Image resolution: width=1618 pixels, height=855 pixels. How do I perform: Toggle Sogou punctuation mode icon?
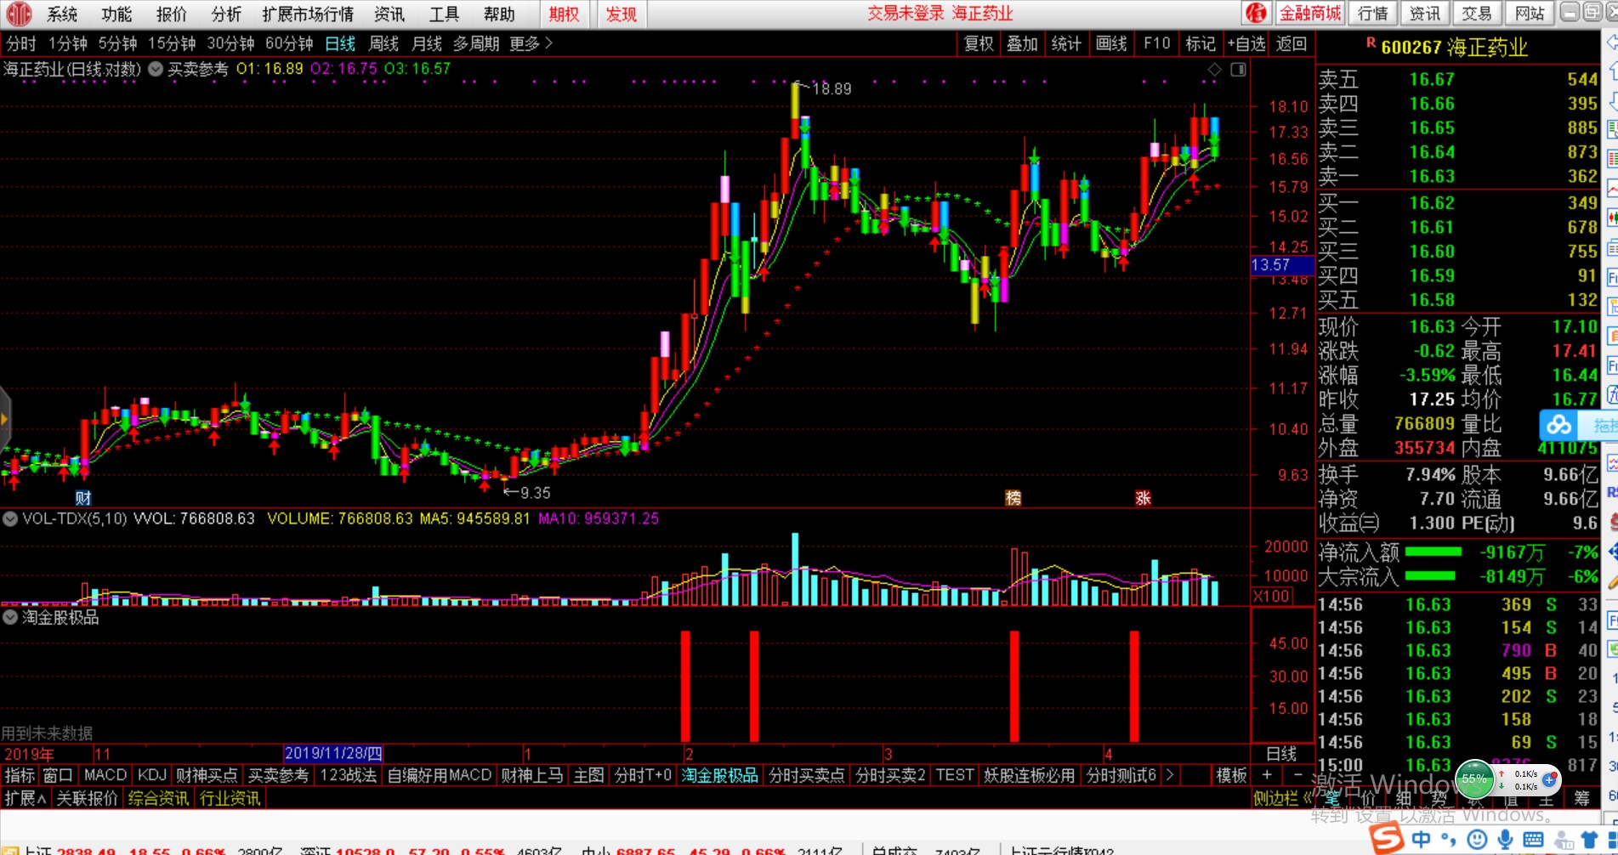tap(1448, 840)
